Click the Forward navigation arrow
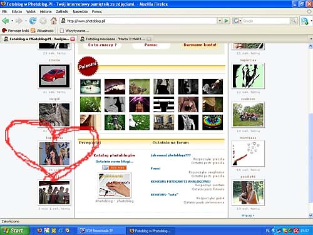This screenshot has width=313, height=235. tap(19, 21)
